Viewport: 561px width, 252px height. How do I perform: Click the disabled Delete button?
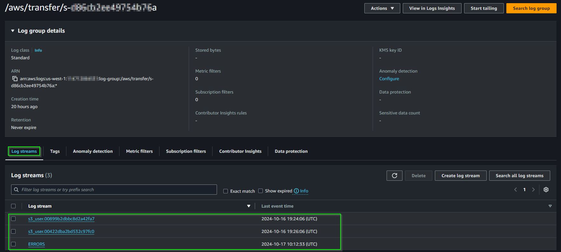pos(419,176)
